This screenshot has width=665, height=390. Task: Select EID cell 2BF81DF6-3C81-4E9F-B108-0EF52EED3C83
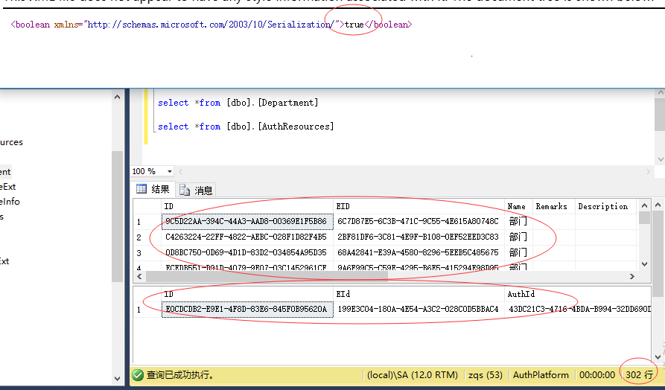pyautogui.click(x=419, y=237)
